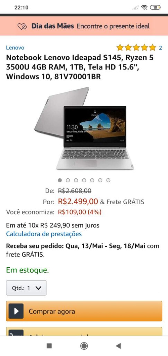This screenshot has width=168, height=356.
Task: Open the Dia das Mães promotional banner
Action: coord(84,26)
